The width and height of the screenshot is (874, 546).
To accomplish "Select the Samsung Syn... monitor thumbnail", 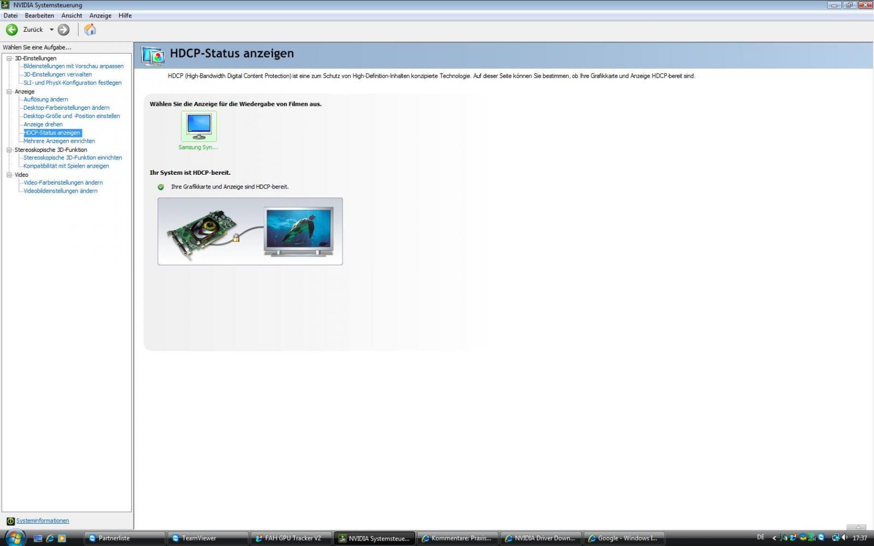I will (x=199, y=127).
